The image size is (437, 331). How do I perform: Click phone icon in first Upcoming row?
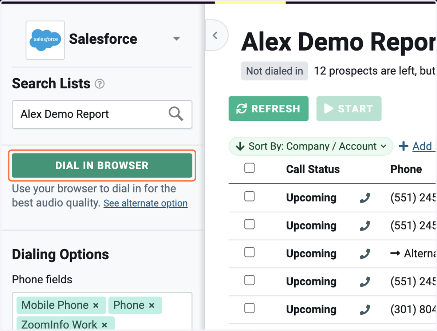pyautogui.click(x=365, y=198)
